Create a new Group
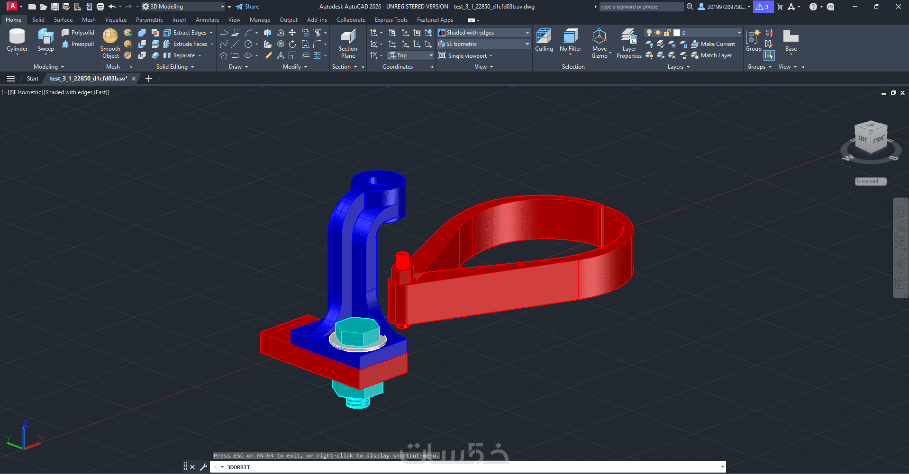909x474 pixels. pyautogui.click(x=753, y=40)
